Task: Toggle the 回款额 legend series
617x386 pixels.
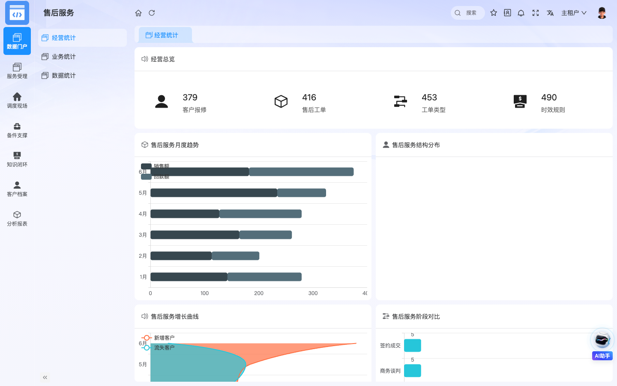Action: tap(155, 177)
